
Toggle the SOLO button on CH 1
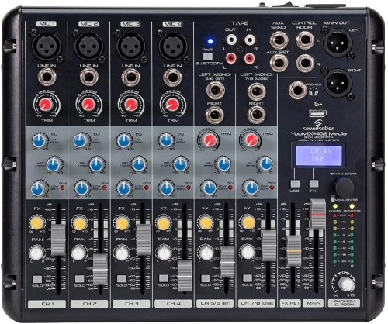37,279
